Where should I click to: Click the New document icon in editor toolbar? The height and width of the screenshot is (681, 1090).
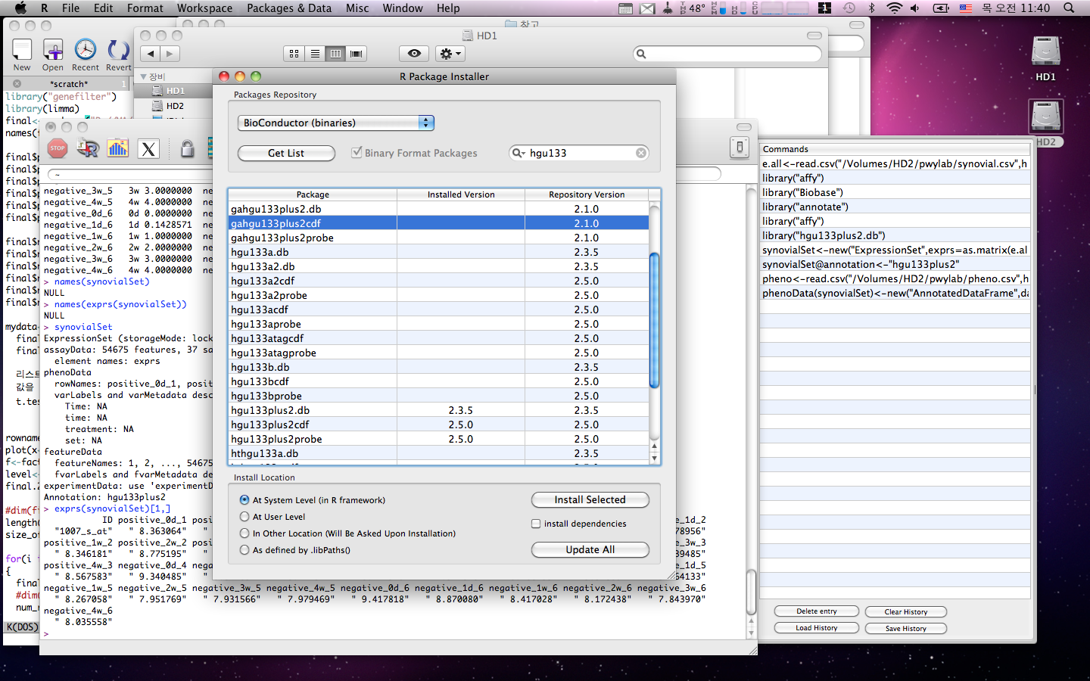click(22, 50)
